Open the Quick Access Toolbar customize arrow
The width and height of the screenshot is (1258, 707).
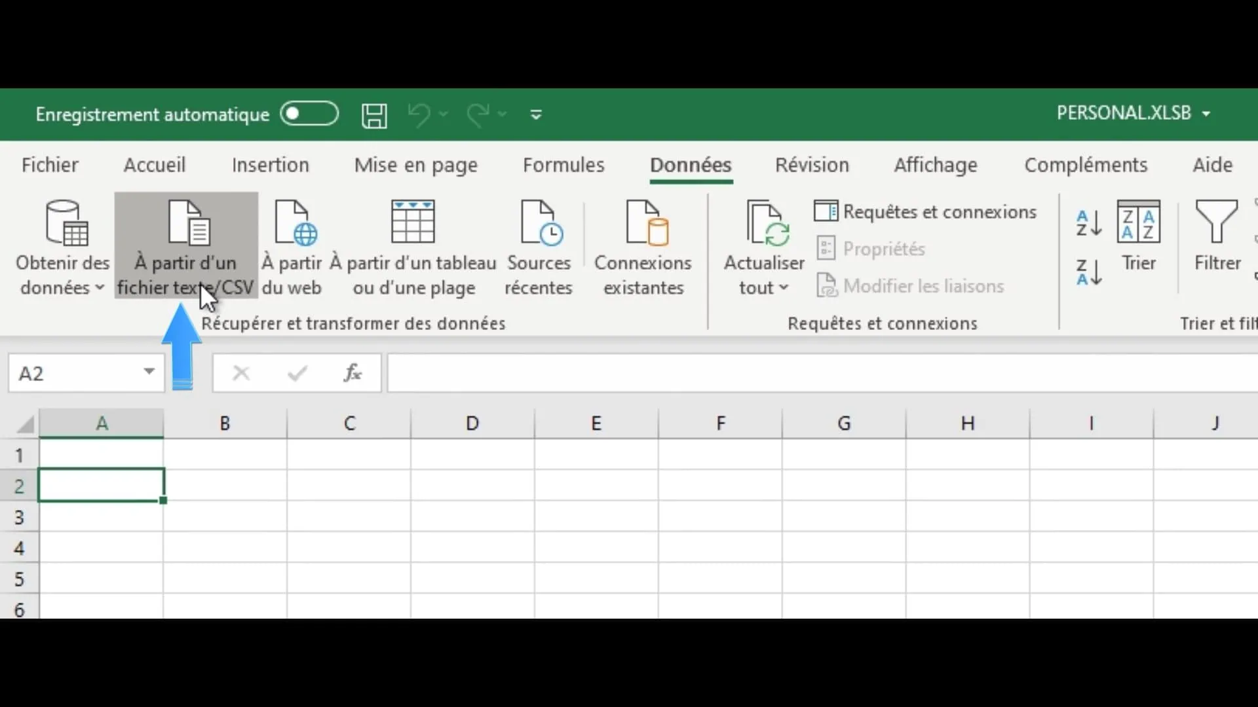[x=536, y=115]
